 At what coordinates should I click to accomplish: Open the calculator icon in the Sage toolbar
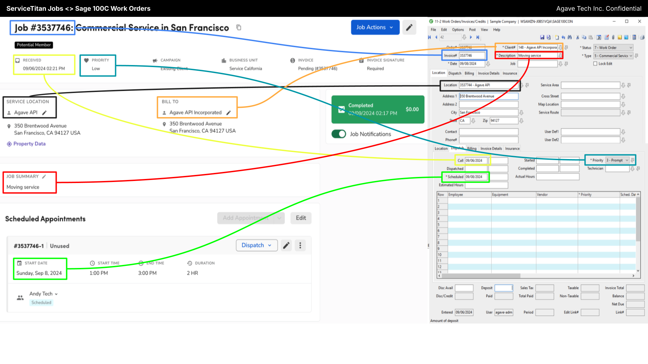634,37
